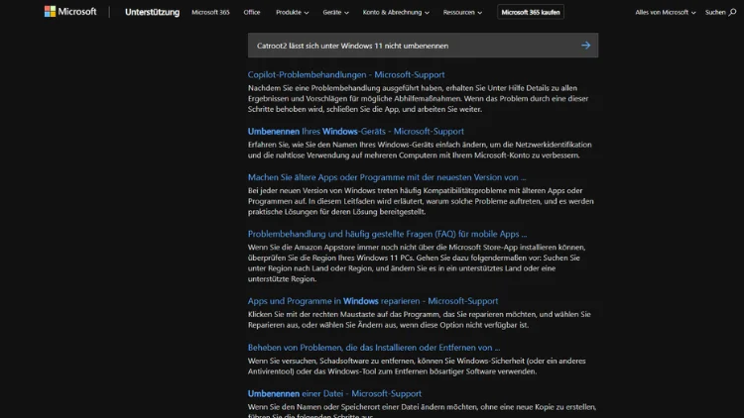This screenshot has width=744, height=418.
Task: Open Copilot-Problembehandlungen result link
Action: coord(346,74)
